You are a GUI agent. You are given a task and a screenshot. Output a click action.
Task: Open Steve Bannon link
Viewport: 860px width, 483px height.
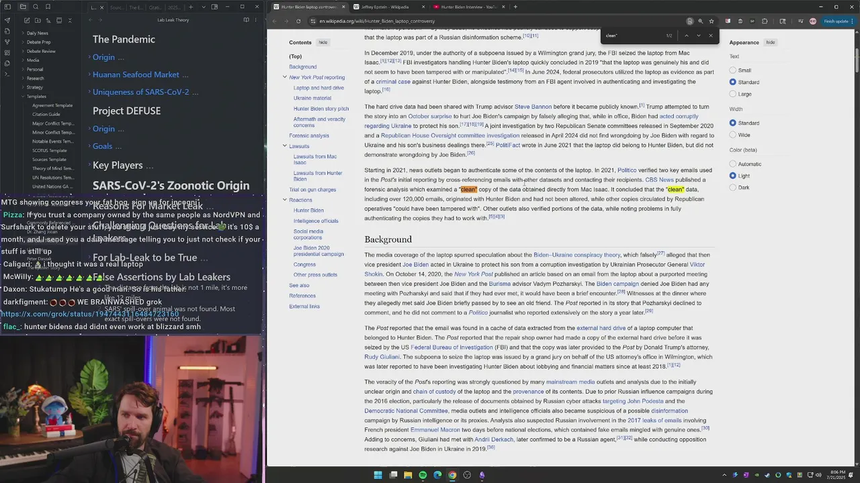(x=533, y=107)
